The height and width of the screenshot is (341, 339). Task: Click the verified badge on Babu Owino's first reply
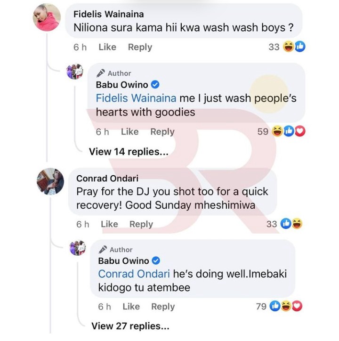click(x=155, y=84)
